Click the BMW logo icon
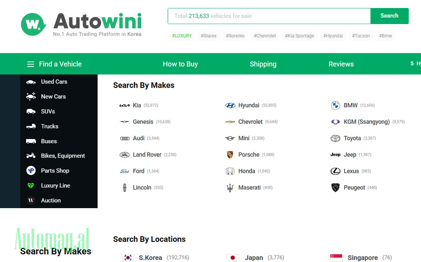 335,105
